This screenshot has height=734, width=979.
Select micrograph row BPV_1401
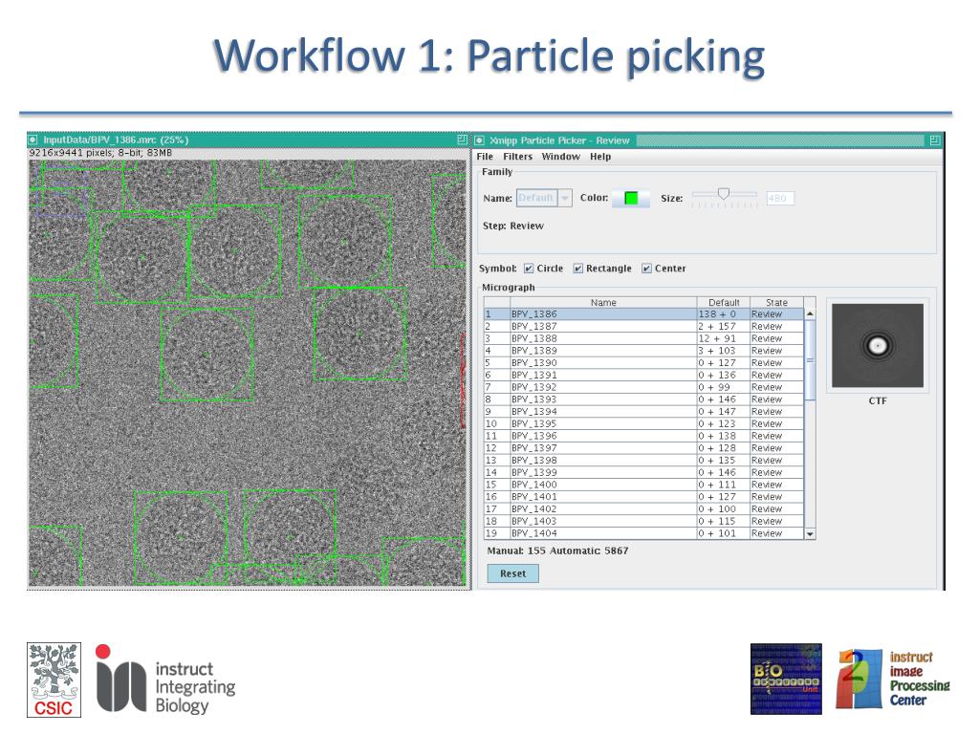coord(643,497)
